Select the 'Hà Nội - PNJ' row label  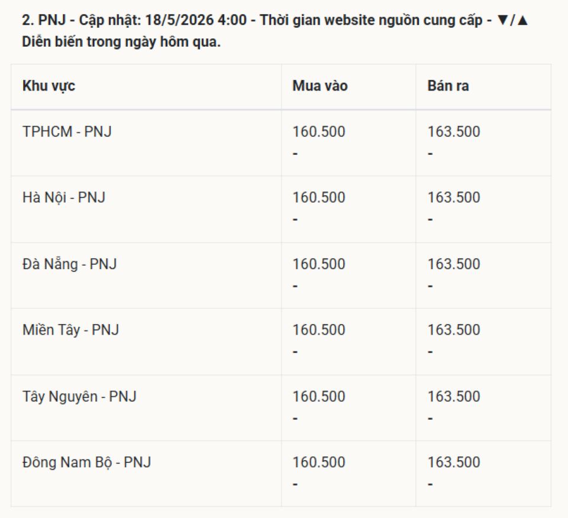tap(64, 198)
